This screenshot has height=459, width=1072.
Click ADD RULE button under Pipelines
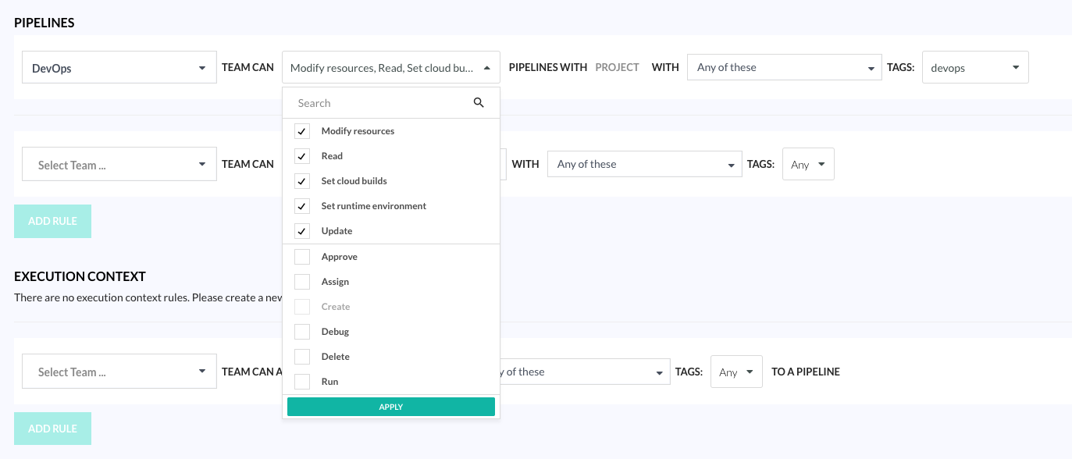[x=52, y=221]
